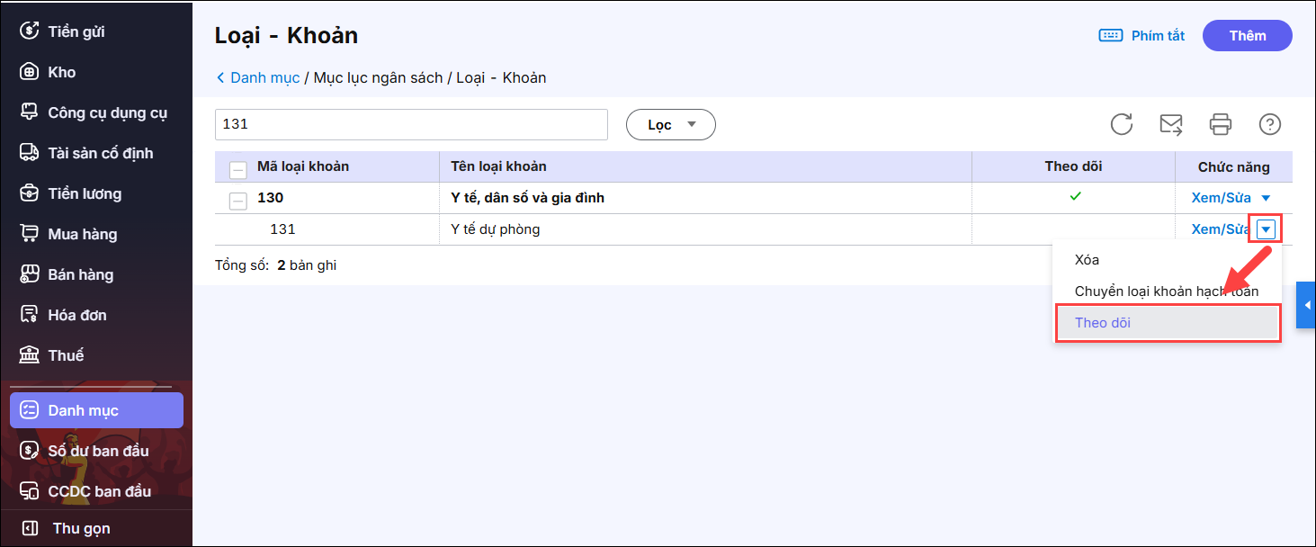Open Mua hàng cart icon in sidebar
The height and width of the screenshot is (547, 1316).
(30, 234)
